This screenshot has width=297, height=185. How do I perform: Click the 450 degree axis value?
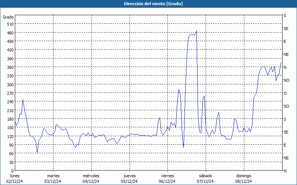click(10, 41)
